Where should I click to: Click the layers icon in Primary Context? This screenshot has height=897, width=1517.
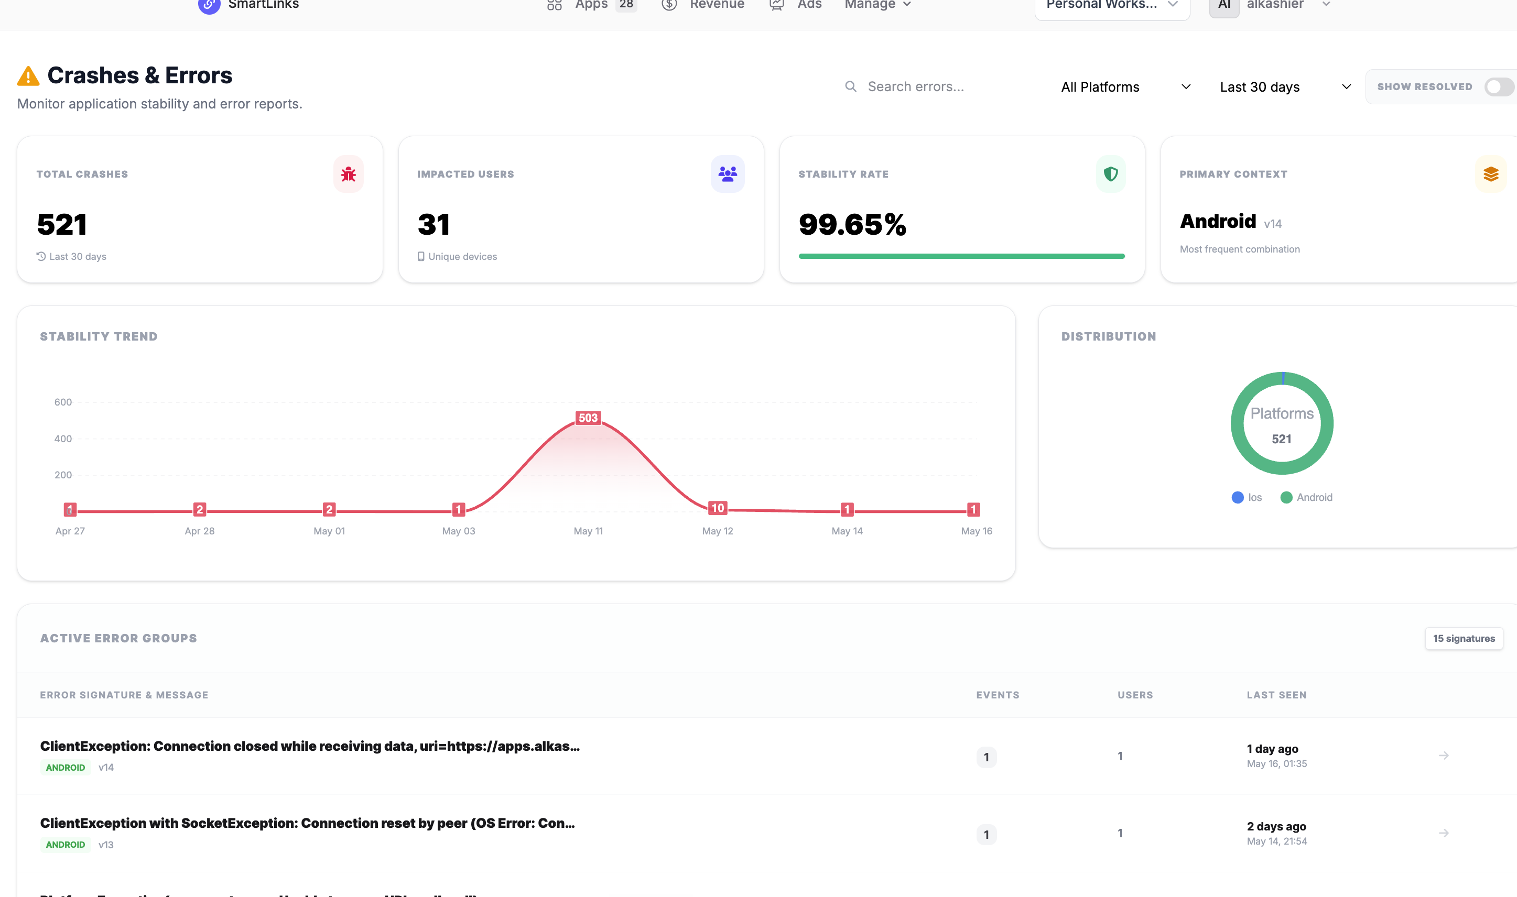click(x=1490, y=174)
